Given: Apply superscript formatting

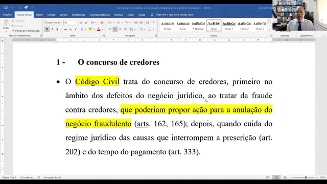Looking at the screenshot, I should 76,30.
